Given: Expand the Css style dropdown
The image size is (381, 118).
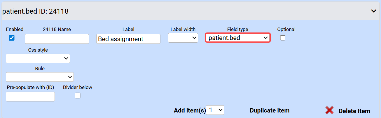Looking at the screenshot, I should (x=38, y=58).
